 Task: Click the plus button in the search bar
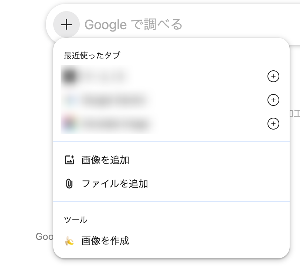point(67,24)
